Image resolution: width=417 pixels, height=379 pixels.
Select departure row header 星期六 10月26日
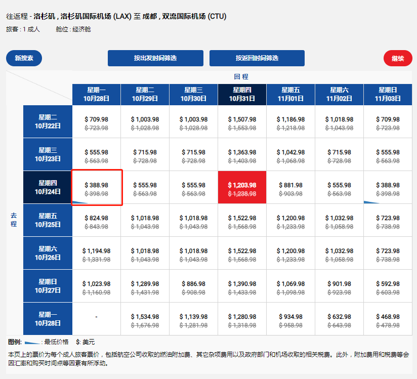pos(48,253)
